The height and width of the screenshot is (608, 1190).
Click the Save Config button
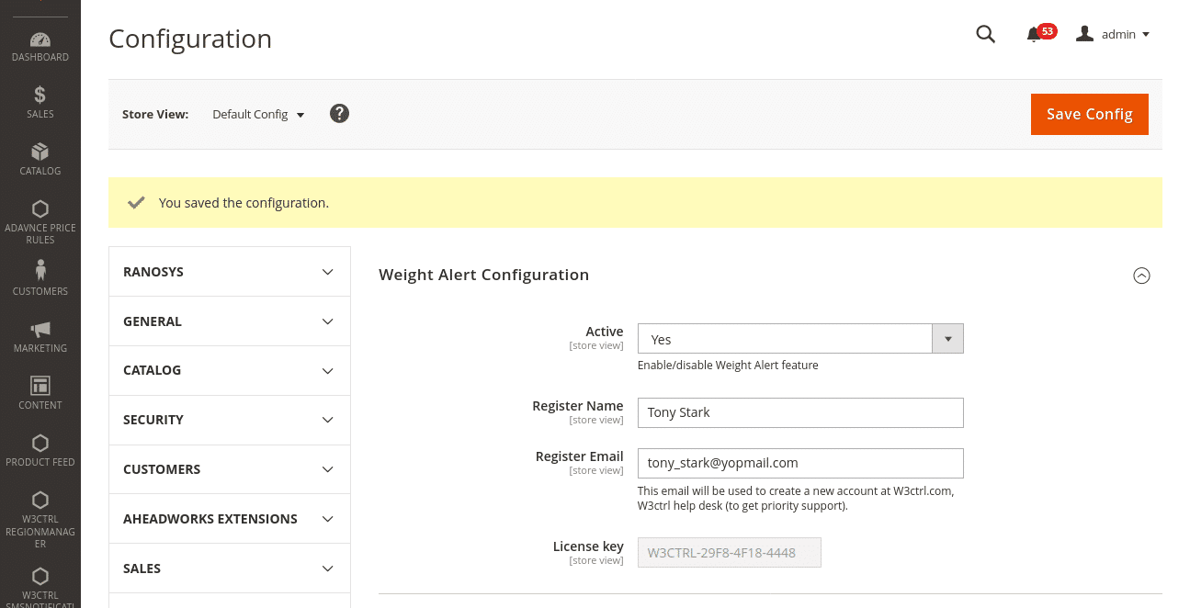1089,114
